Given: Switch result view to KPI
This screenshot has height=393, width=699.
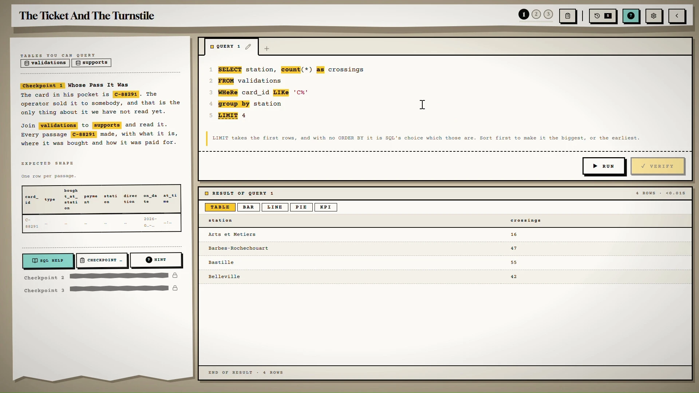Looking at the screenshot, I should [x=325, y=207].
